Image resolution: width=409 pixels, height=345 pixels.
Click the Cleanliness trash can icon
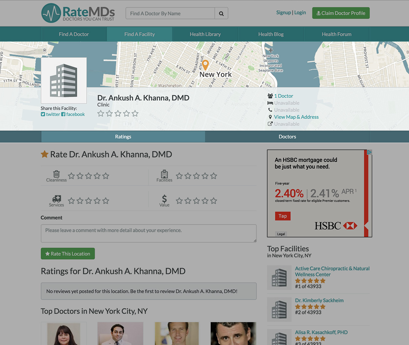click(57, 174)
